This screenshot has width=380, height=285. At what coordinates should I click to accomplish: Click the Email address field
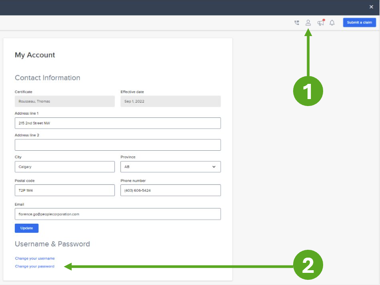click(117, 214)
